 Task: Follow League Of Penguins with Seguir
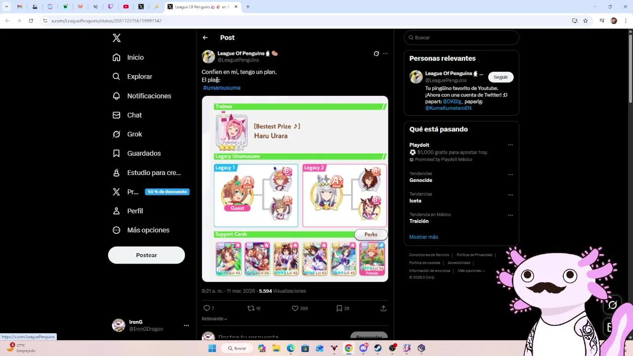click(500, 77)
